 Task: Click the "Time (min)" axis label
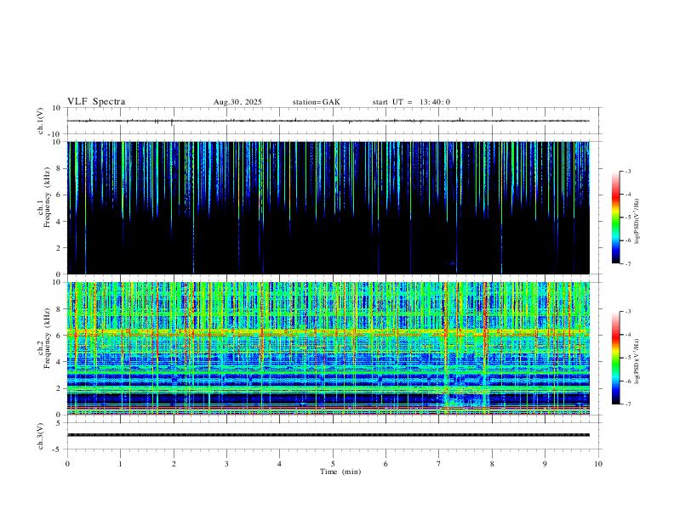[340, 472]
